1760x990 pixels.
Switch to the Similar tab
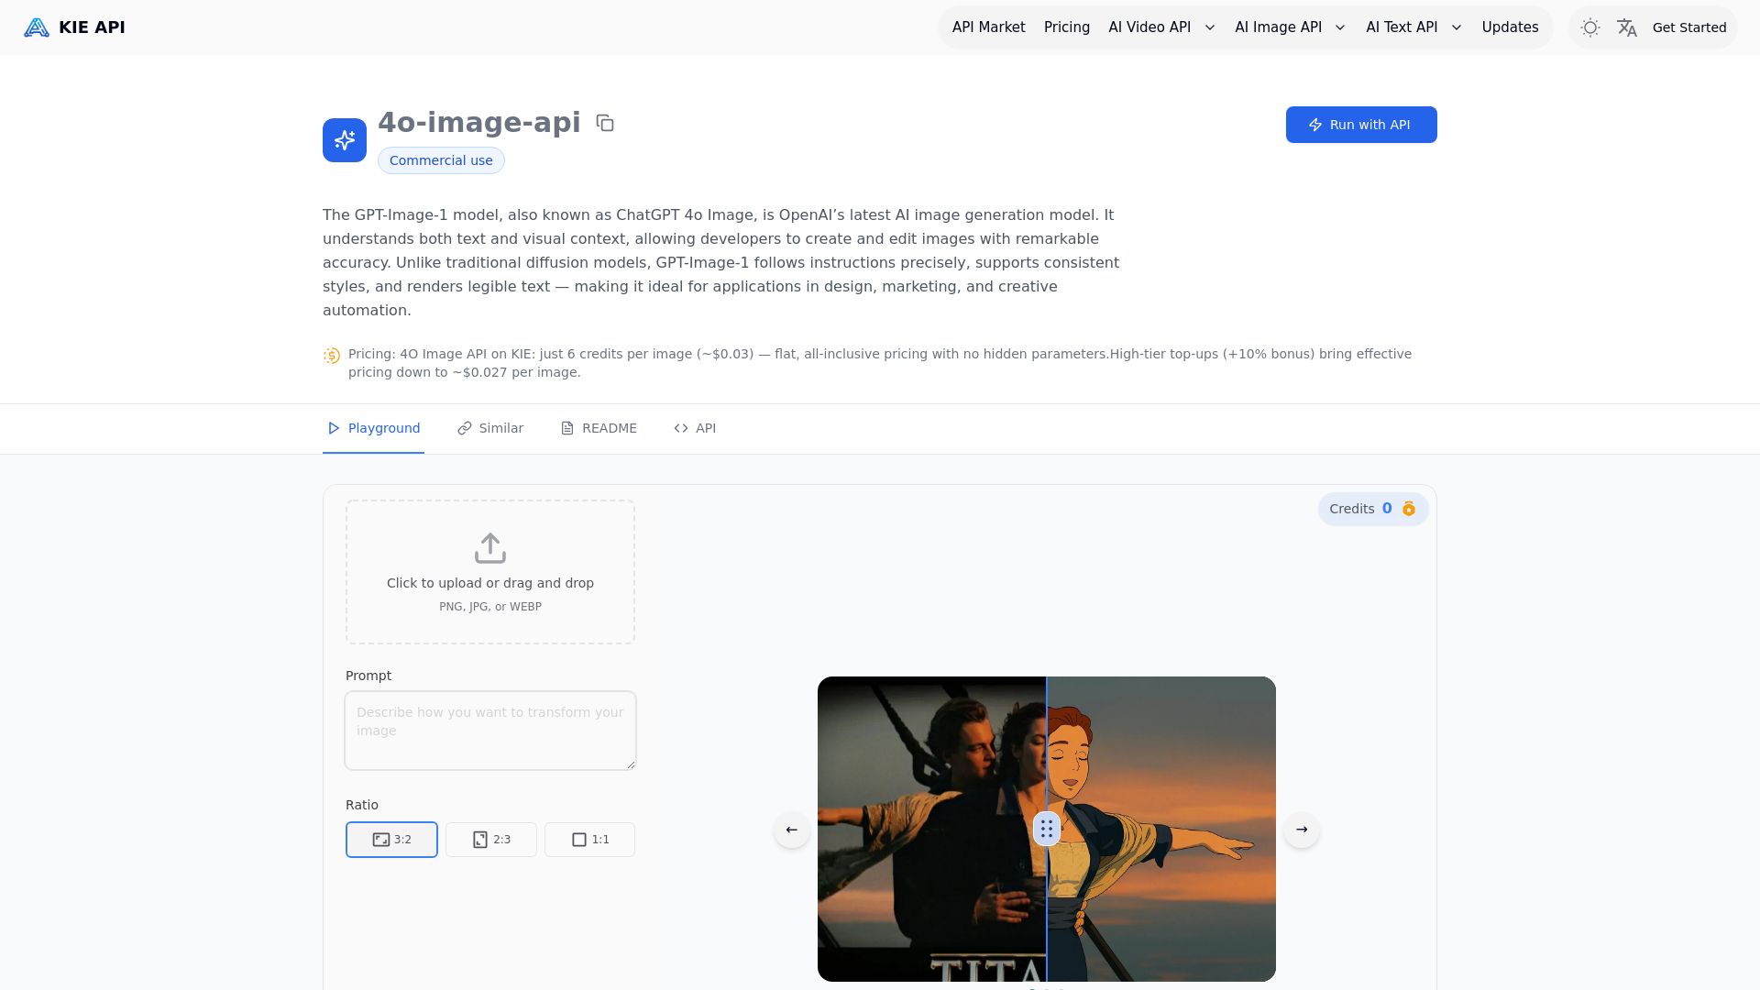(x=490, y=428)
